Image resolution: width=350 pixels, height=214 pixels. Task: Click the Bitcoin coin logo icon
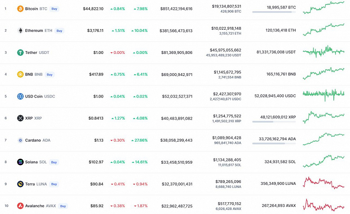[x=20, y=9]
